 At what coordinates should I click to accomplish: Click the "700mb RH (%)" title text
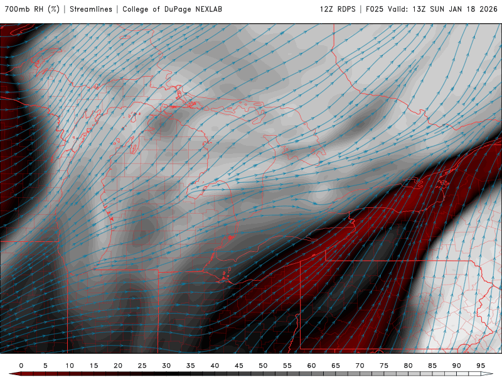[33, 9]
